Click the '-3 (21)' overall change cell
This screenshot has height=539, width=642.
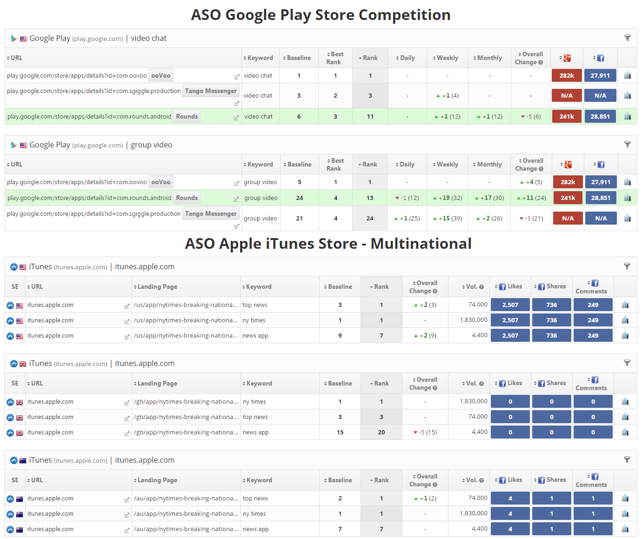(531, 218)
